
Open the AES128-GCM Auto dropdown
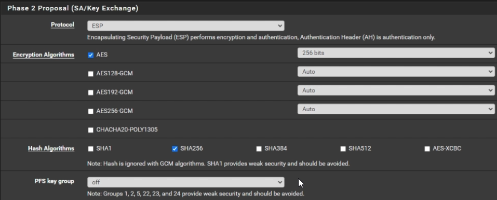396,72
